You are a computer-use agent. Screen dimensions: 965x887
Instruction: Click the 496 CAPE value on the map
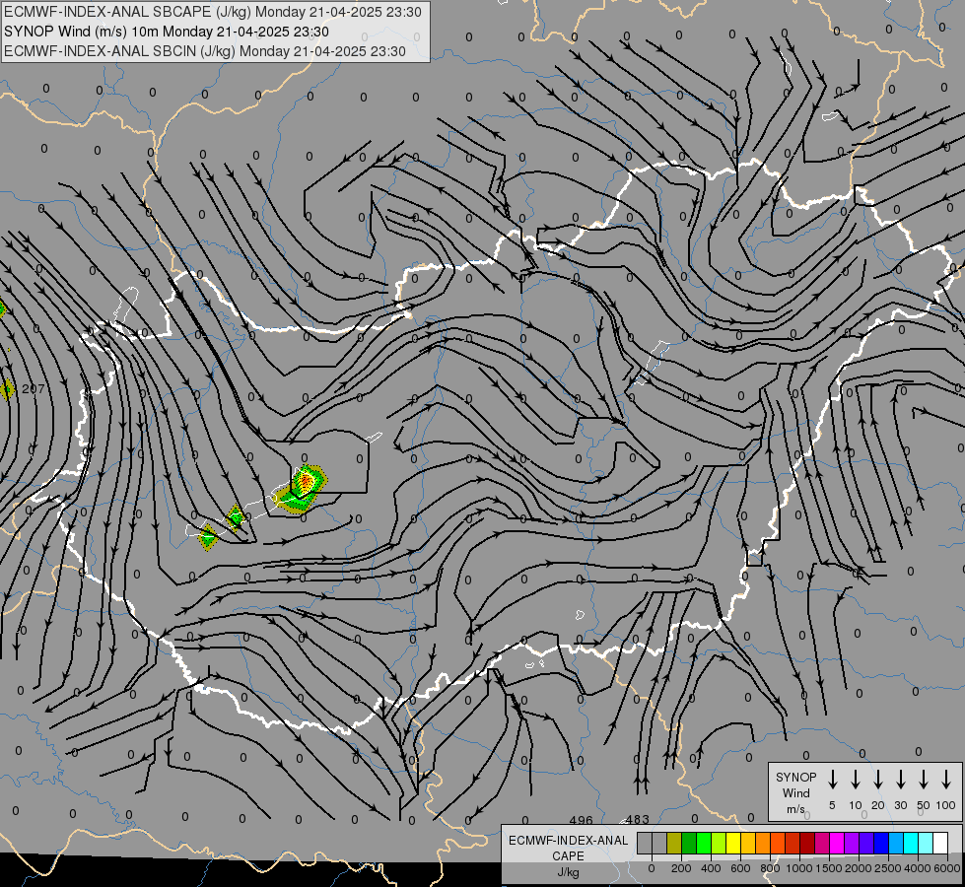click(581, 820)
